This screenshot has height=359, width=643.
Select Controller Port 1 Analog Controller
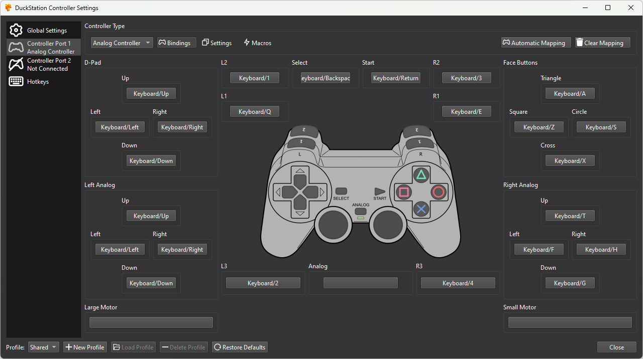(x=44, y=47)
